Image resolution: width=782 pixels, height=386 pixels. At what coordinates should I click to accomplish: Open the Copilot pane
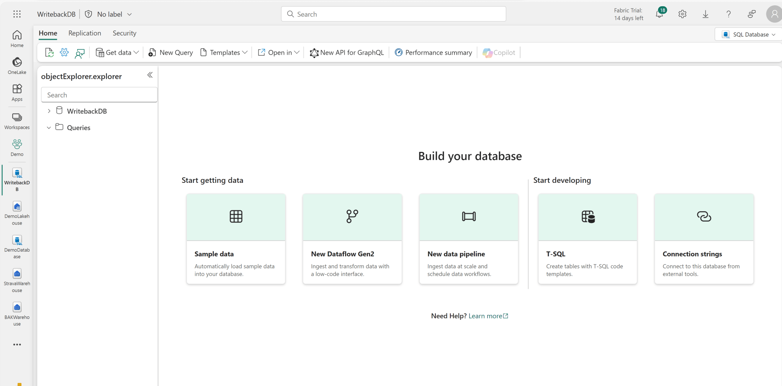point(499,52)
